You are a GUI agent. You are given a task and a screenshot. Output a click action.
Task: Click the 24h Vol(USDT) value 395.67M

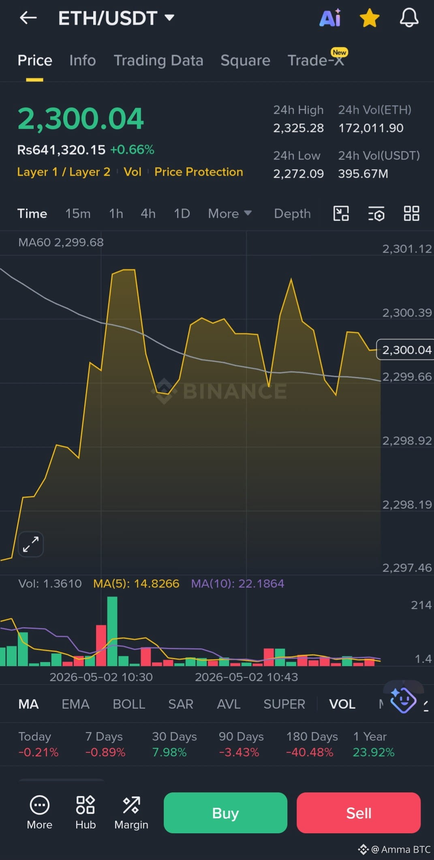click(363, 174)
